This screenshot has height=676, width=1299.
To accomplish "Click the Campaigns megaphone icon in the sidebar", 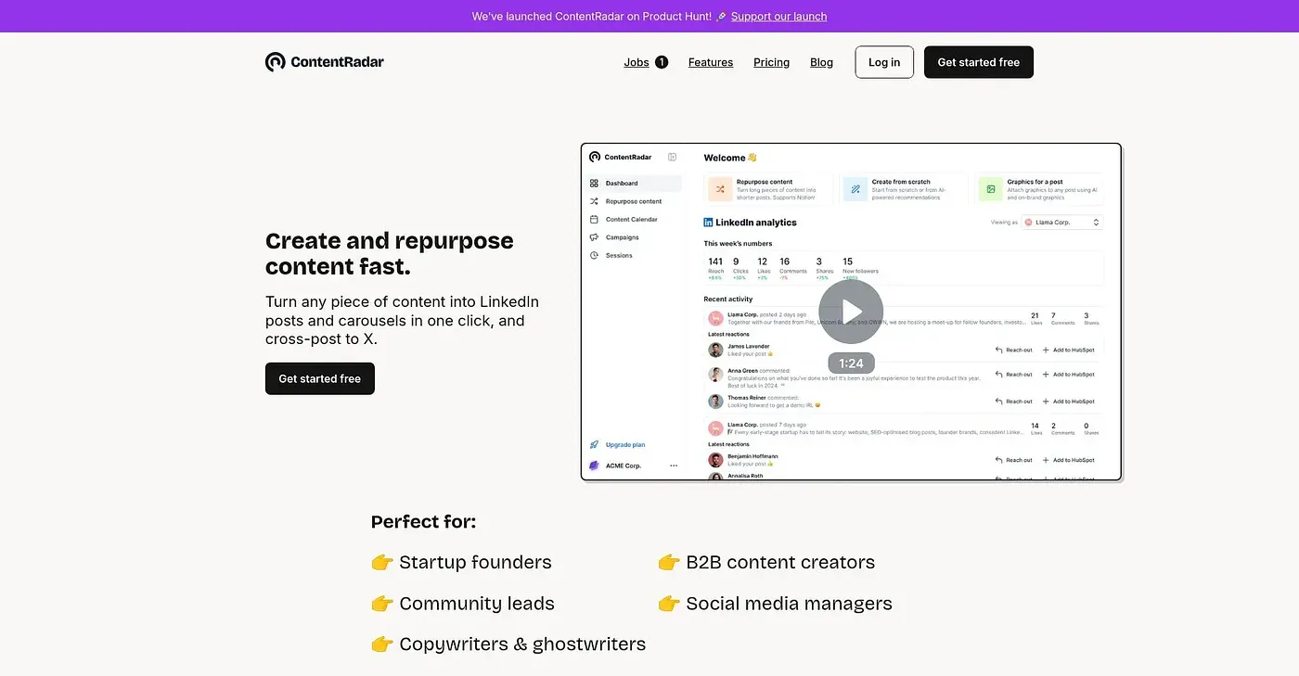I will coord(594,237).
